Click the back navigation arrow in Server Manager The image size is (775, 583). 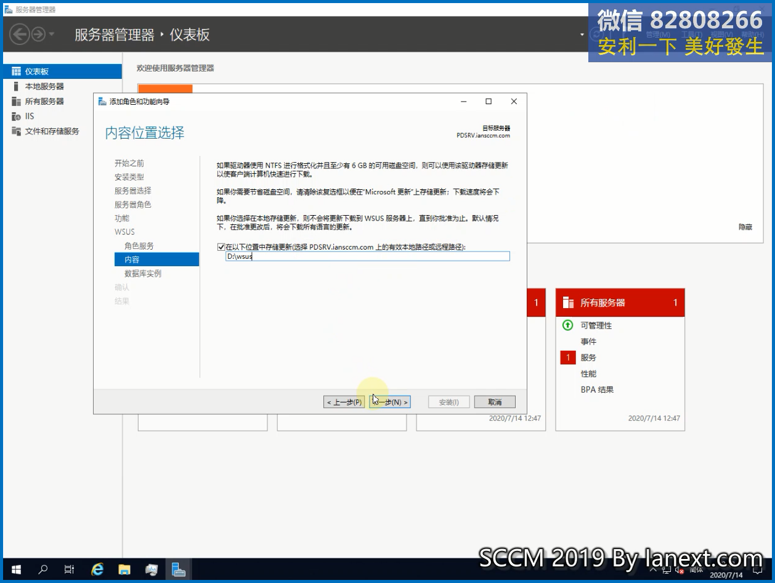point(20,34)
